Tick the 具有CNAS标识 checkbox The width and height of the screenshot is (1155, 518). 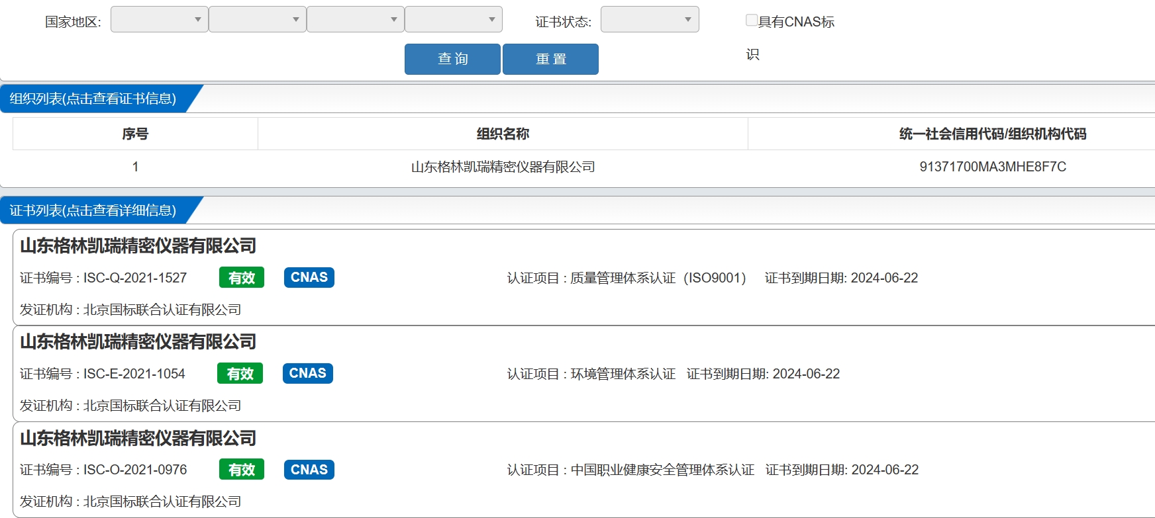[752, 21]
